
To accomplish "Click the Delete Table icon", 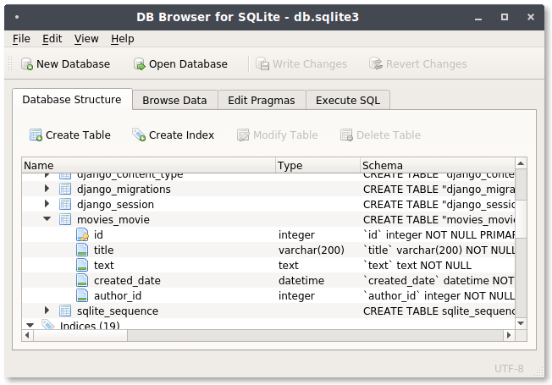I will click(346, 135).
